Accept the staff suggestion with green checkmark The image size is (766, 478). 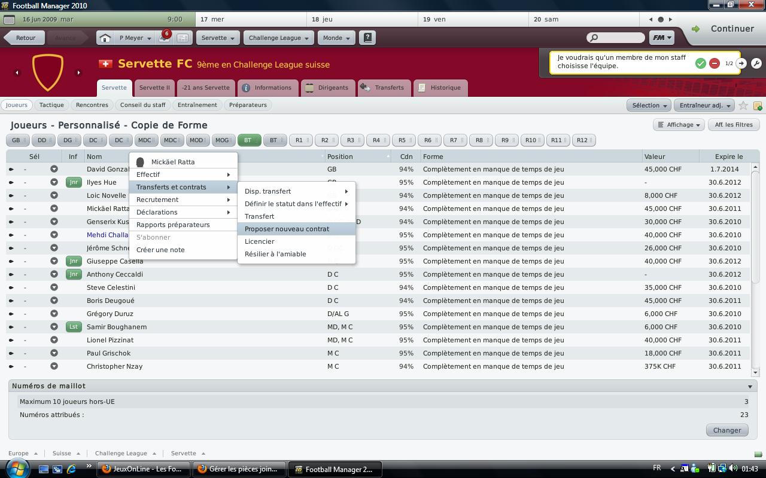click(x=700, y=63)
